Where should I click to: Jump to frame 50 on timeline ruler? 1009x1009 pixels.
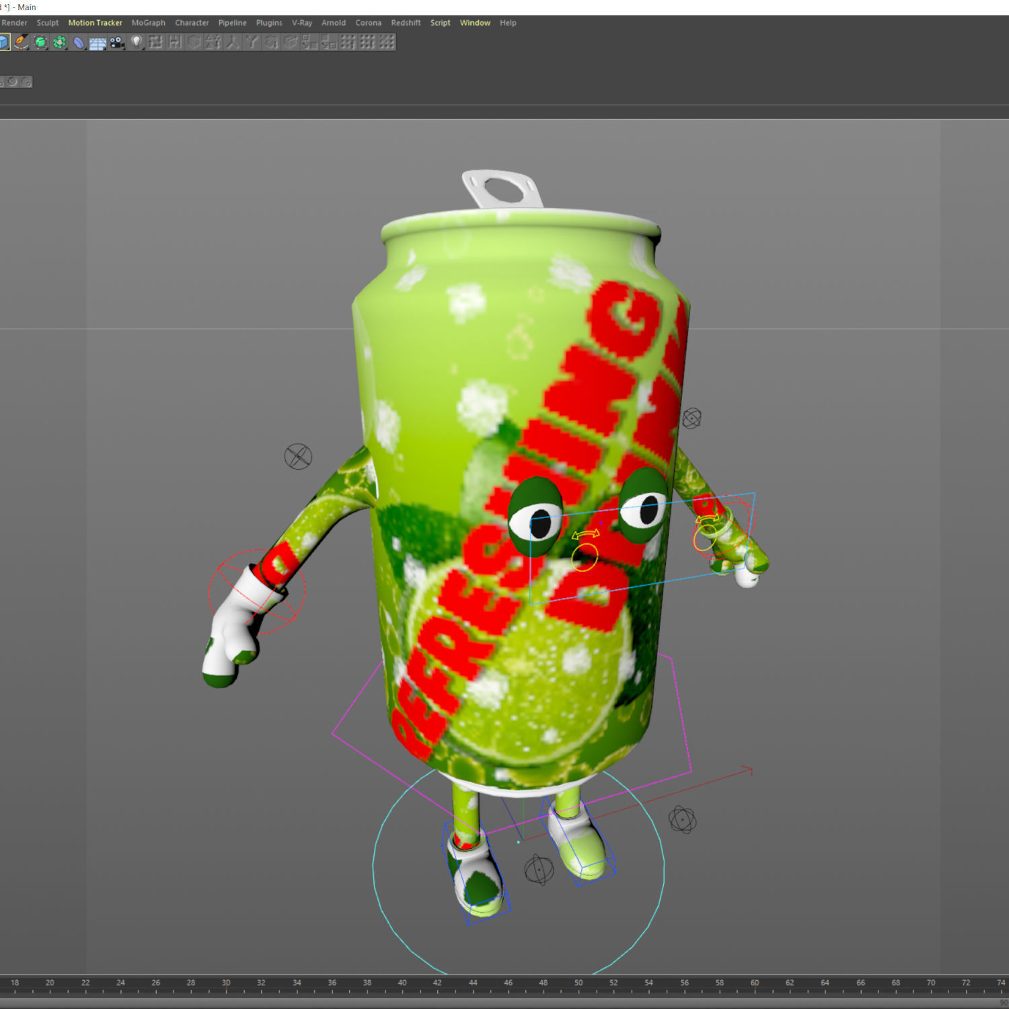578,983
